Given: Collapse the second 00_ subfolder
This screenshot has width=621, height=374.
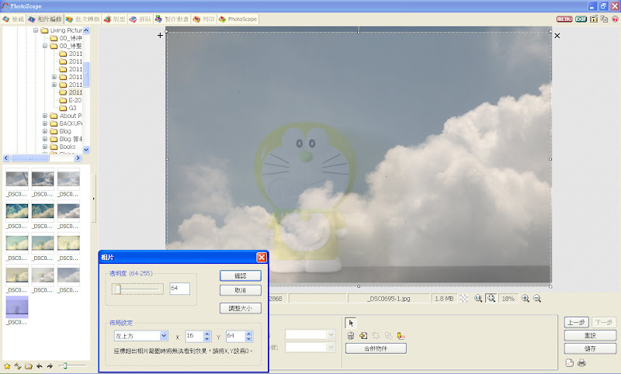Looking at the screenshot, I should coord(45,46).
